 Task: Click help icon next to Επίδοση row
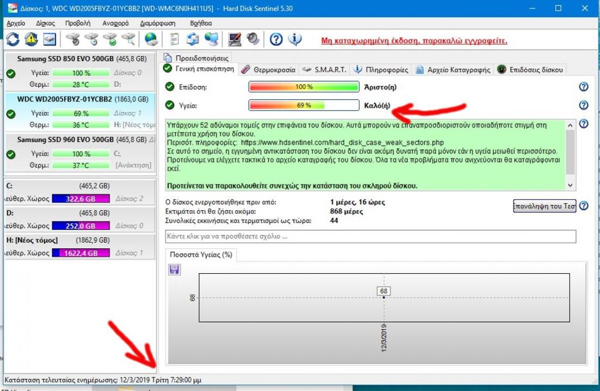(584, 87)
